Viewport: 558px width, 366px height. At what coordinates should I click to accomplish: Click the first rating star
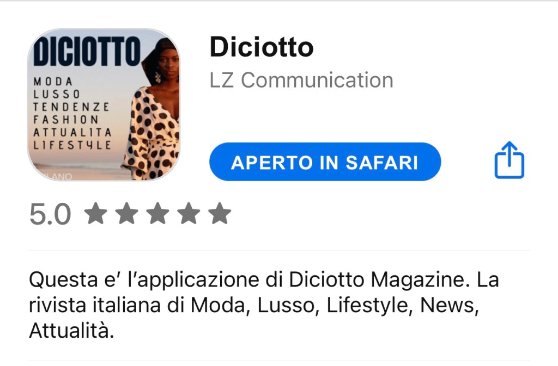point(96,213)
